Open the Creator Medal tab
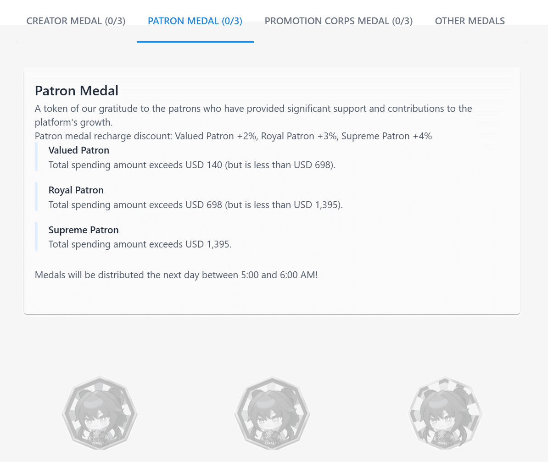548x462 pixels. coord(76,21)
